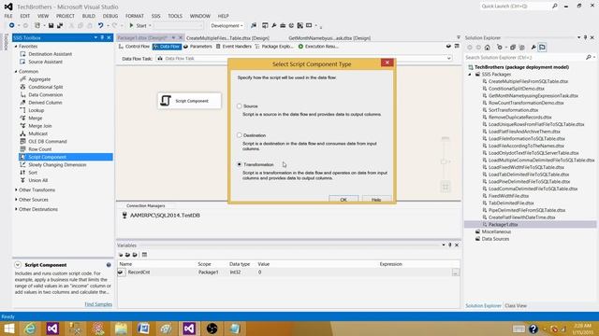Click the canvas zoom slider handle
The height and width of the screenshot is (336, 599).
(x=445, y=161)
